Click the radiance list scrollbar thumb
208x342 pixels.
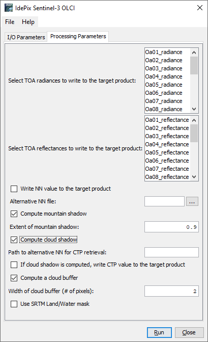point(194,66)
